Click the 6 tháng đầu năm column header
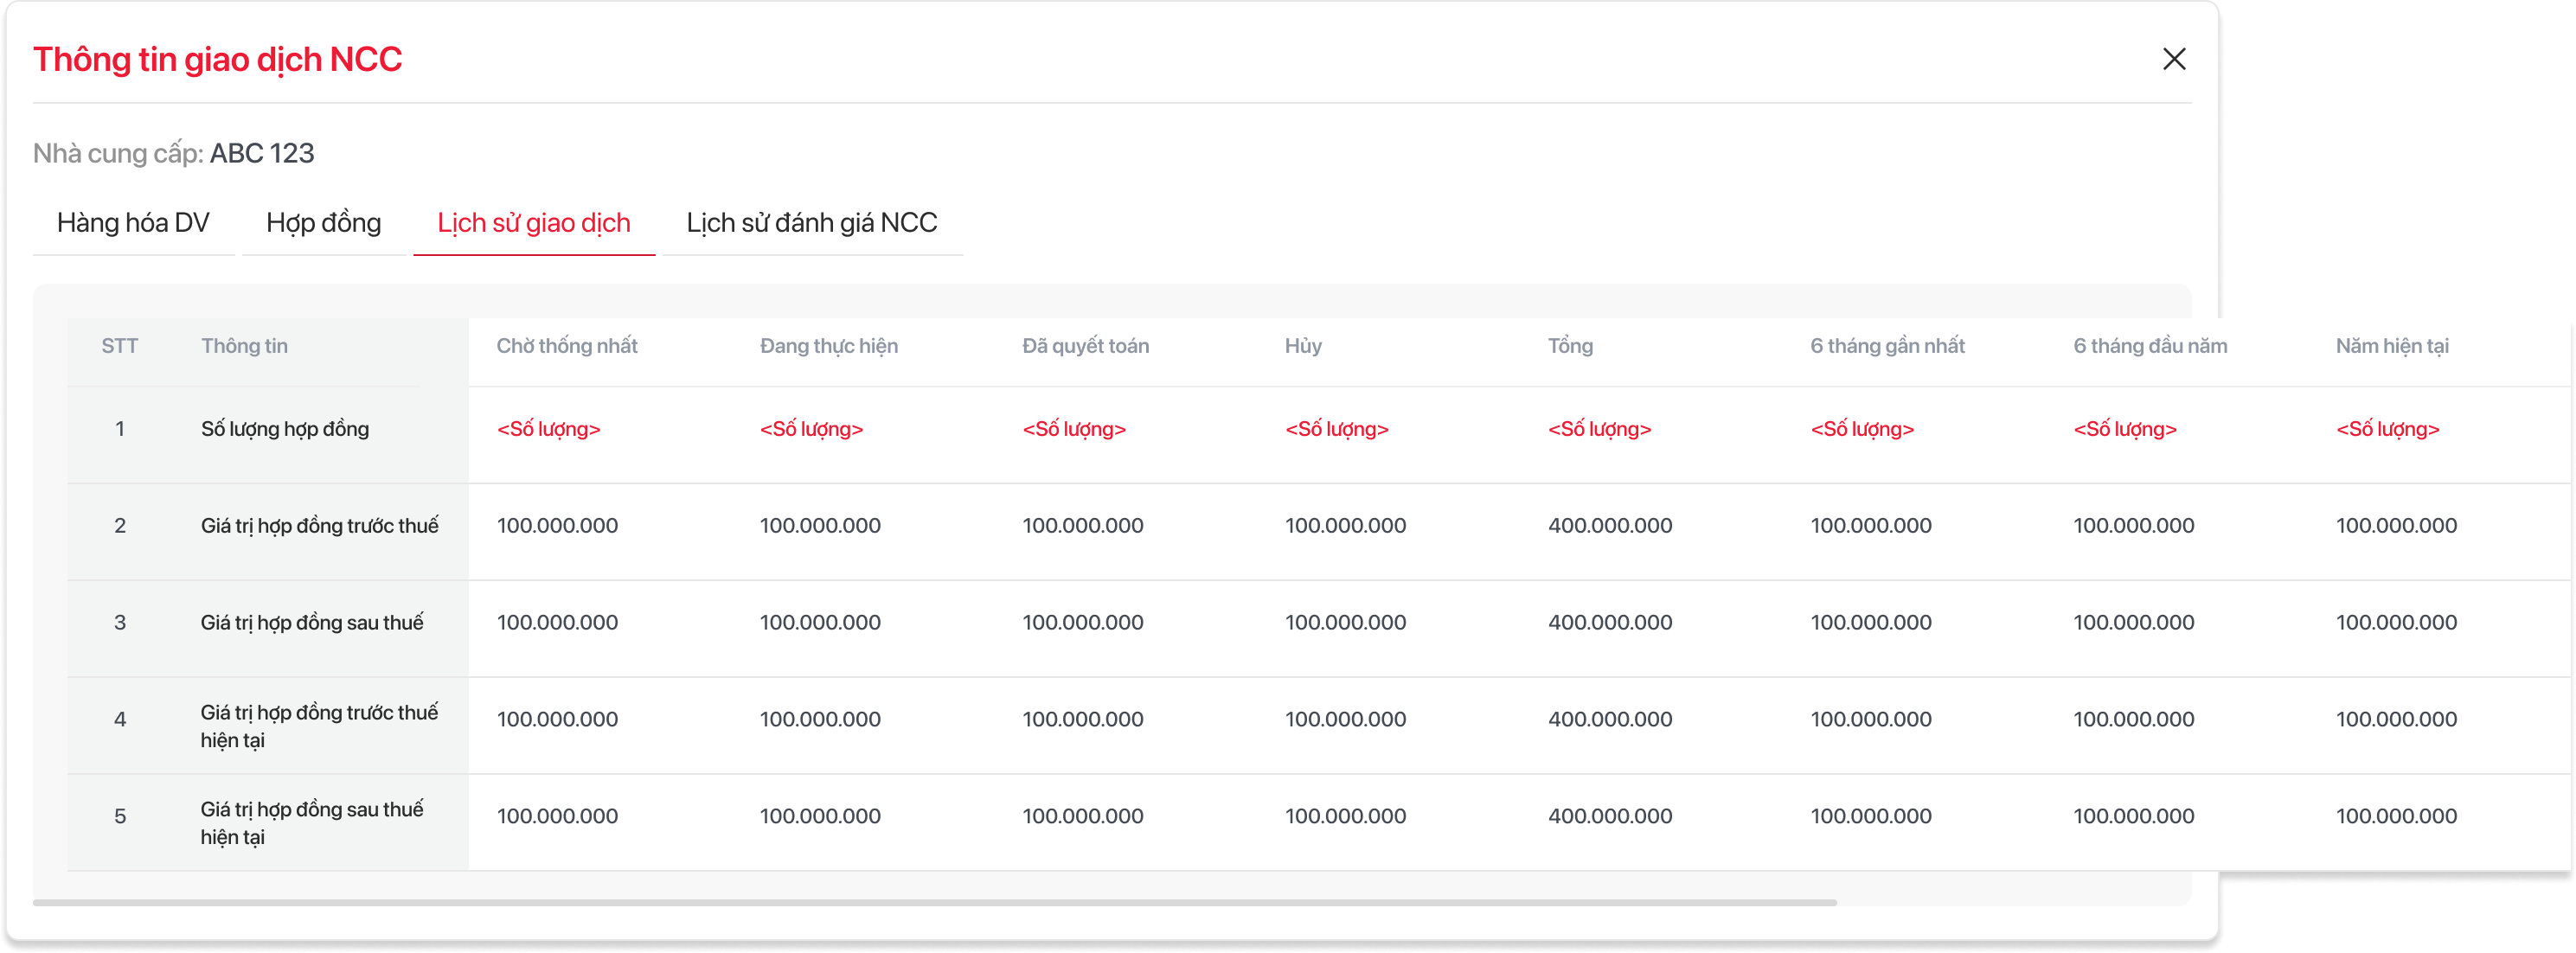 (x=2150, y=346)
